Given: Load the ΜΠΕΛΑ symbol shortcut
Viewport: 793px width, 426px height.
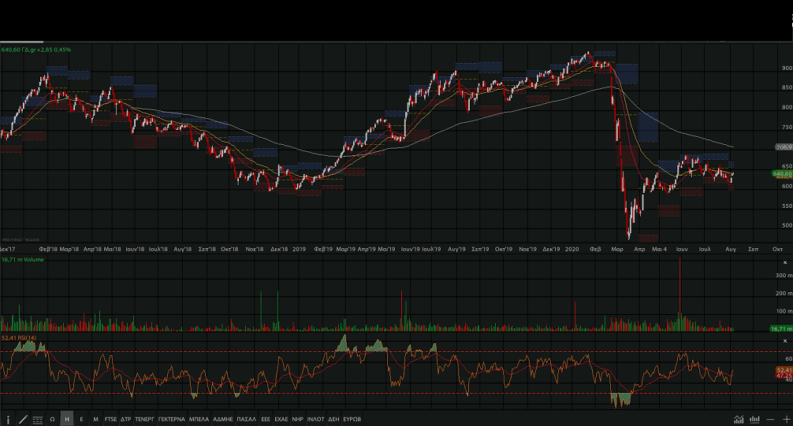Looking at the screenshot, I should [x=199, y=419].
